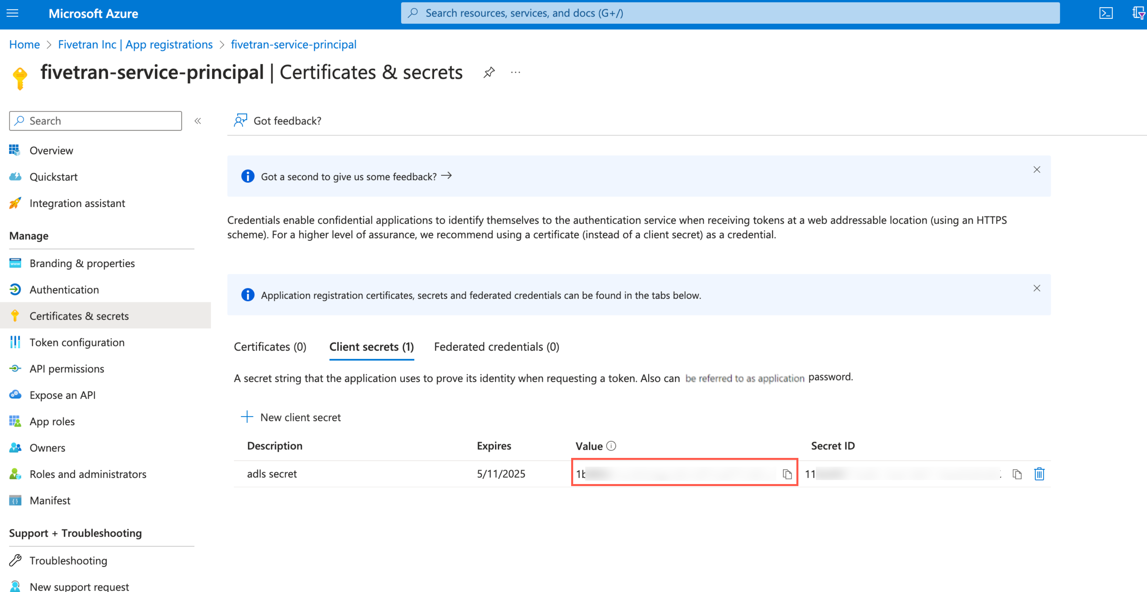Go to Branding & properties
Screen dimensions: 1147x592
82,263
